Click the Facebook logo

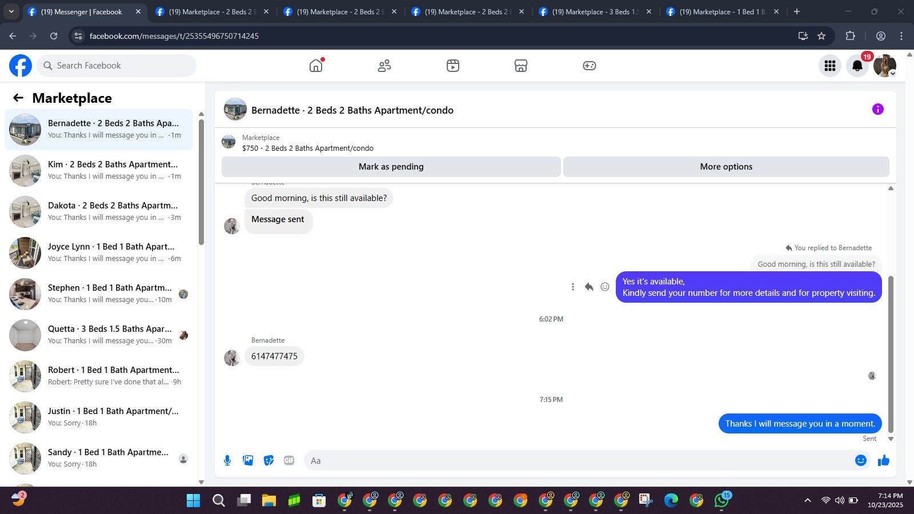[x=21, y=66]
